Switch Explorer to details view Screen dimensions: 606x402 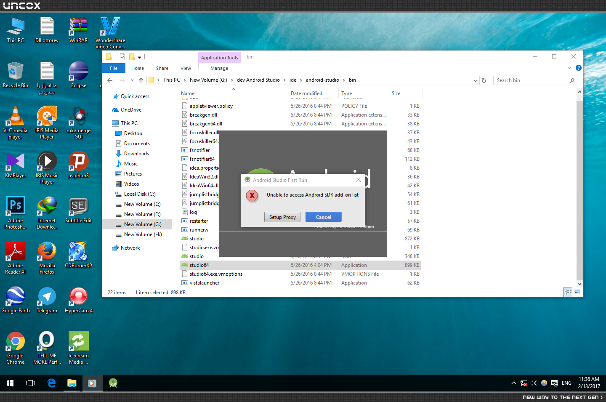point(568,292)
